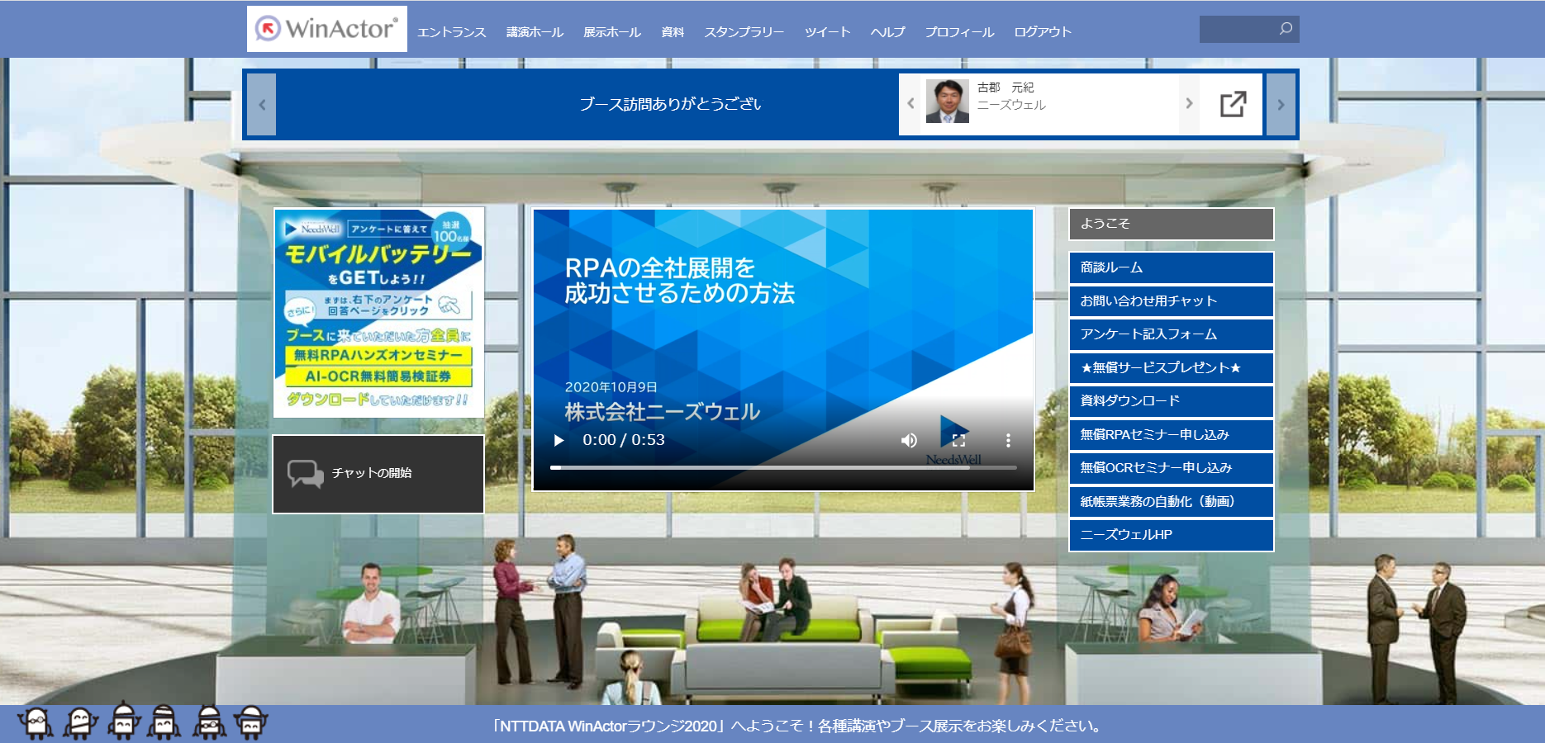Image resolution: width=1545 pixels, height=743 pixels.
Task: Click the モバイルバッテリー campaign banner image
Action: [379, 312]
